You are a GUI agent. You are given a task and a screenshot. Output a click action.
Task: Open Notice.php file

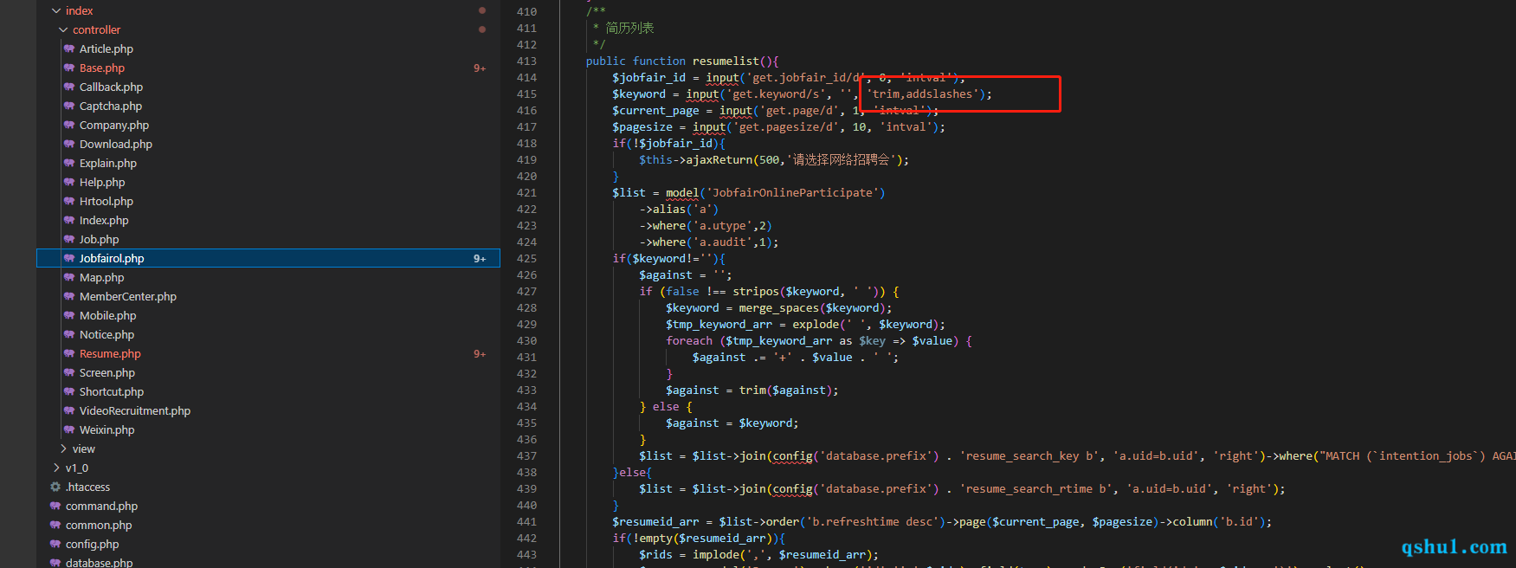click(x=106, y=334)
